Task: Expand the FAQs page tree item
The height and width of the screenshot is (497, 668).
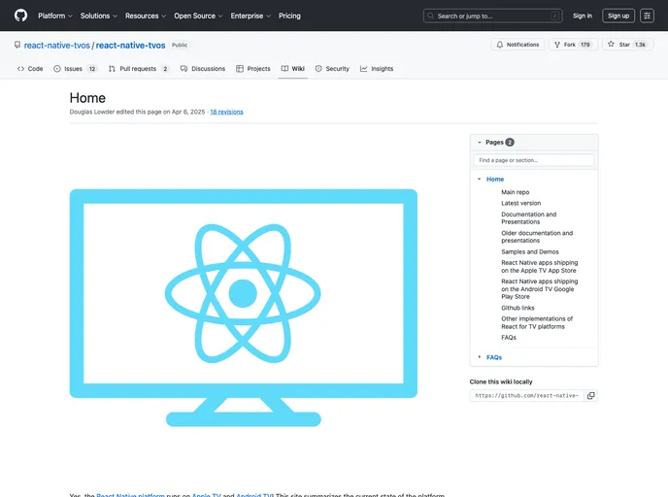Action: click(x=480, y=357)
